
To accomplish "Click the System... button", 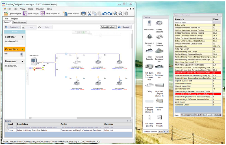I will [x=12, y=27].
